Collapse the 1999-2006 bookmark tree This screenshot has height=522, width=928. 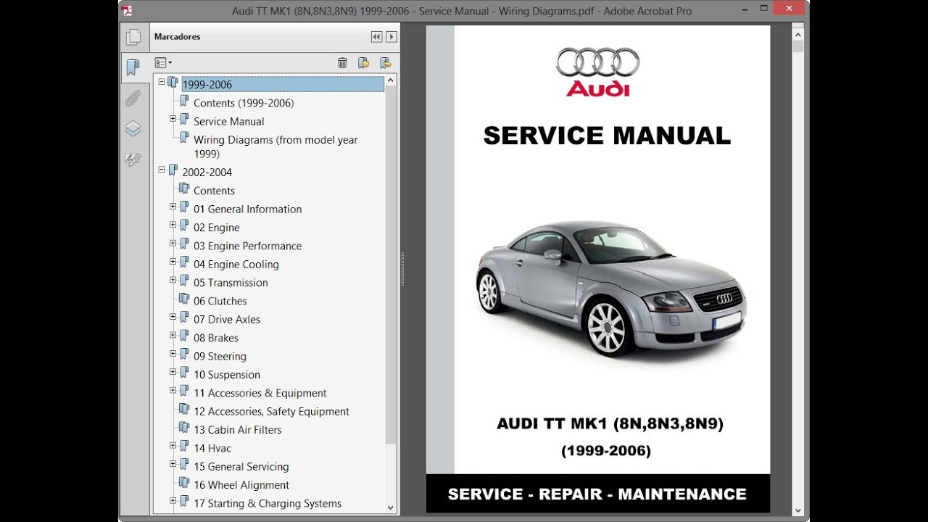coord(162,82)
